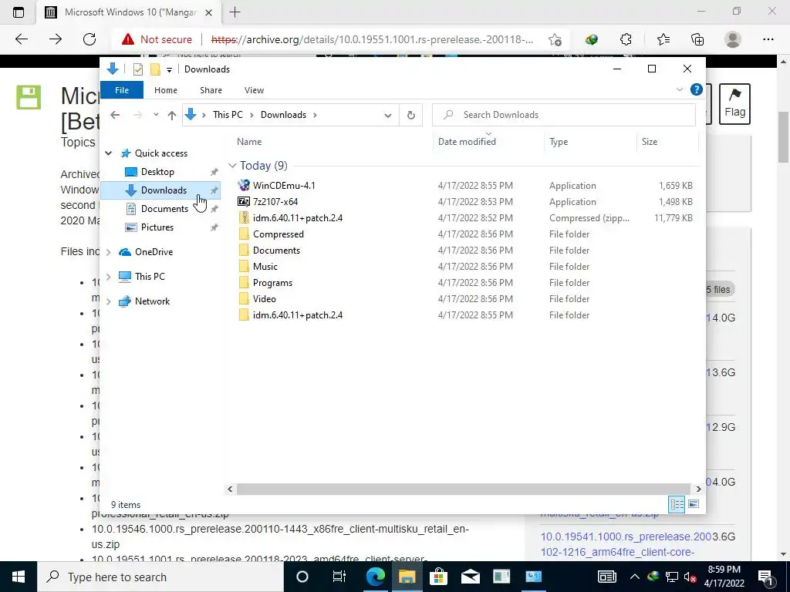Image resolution: width=790 pixels, height=592 pixels.
Task: Open the taskbar clock and date
Action: pos(724,577)
